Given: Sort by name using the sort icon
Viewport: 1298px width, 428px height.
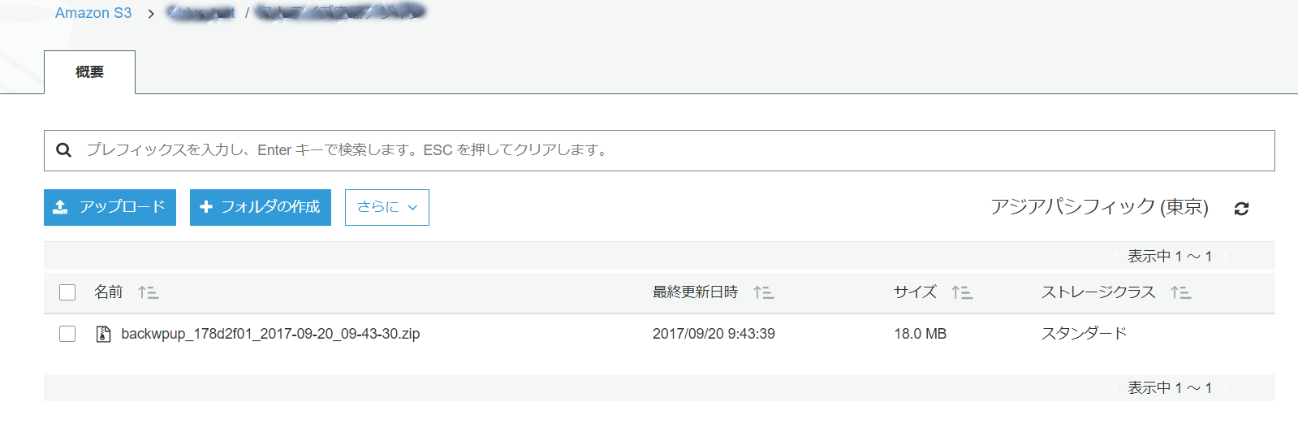Looking at the screenshot, I should tap(148, 292).
